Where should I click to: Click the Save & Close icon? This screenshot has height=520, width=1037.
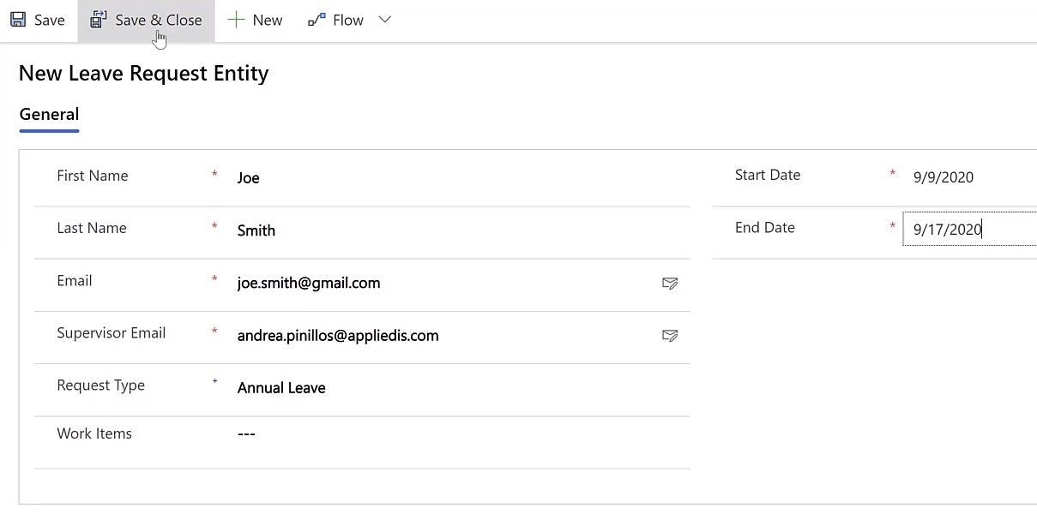coord(98,19)
